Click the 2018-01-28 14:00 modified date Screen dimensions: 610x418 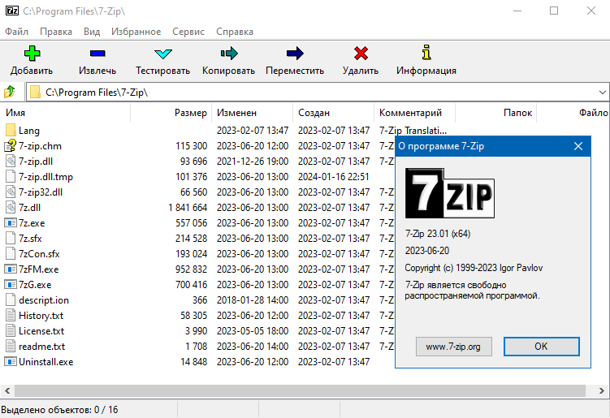(253, 300)
